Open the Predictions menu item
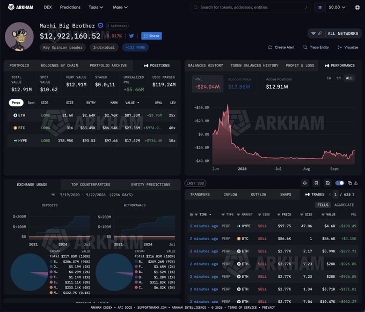Image resolution: width=365 pixels, height=312 pixels. pyautogui.click(x=70, y=7)
